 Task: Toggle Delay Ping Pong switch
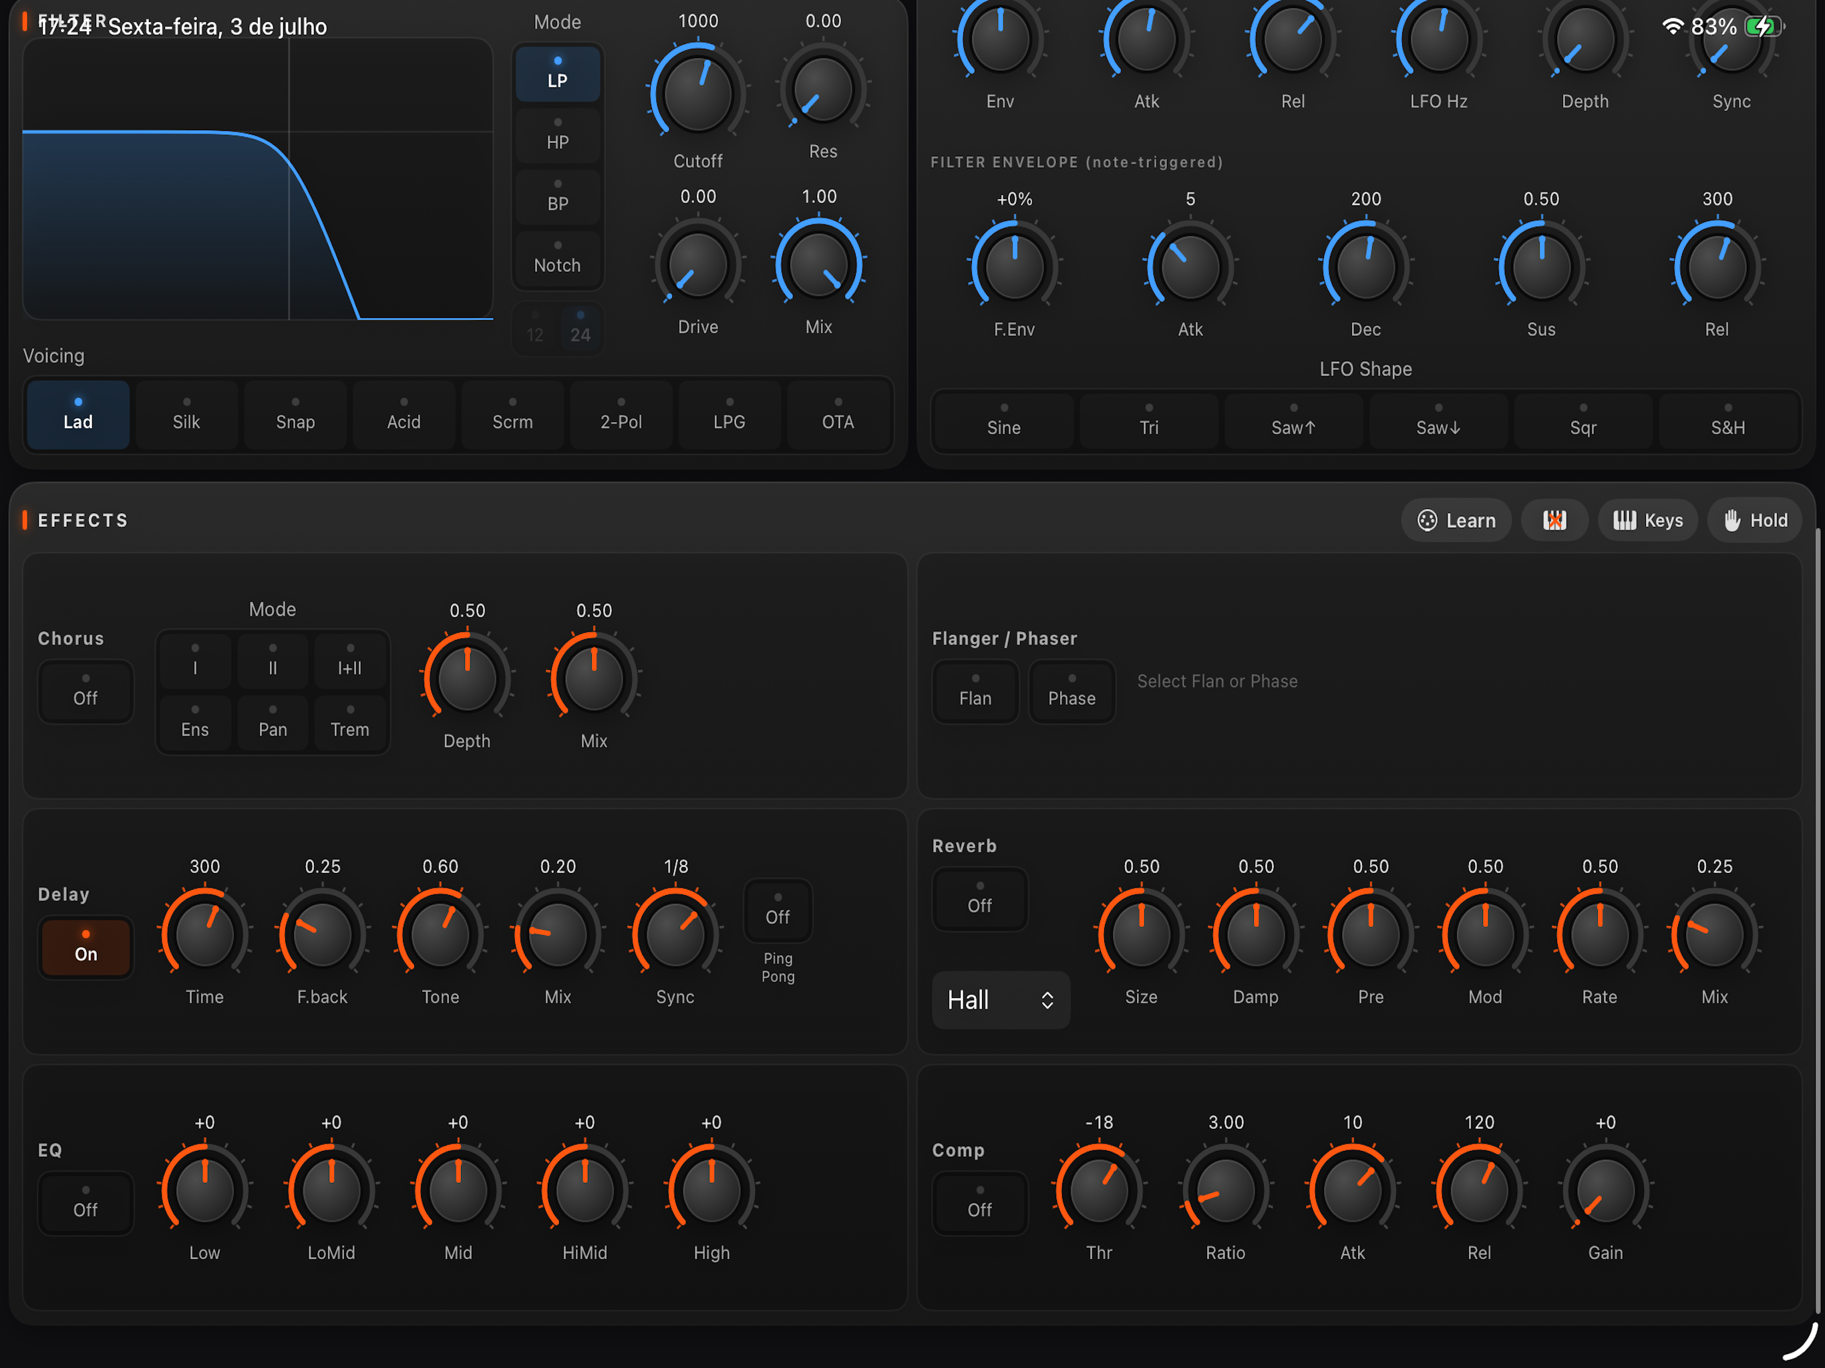(778, 911)
